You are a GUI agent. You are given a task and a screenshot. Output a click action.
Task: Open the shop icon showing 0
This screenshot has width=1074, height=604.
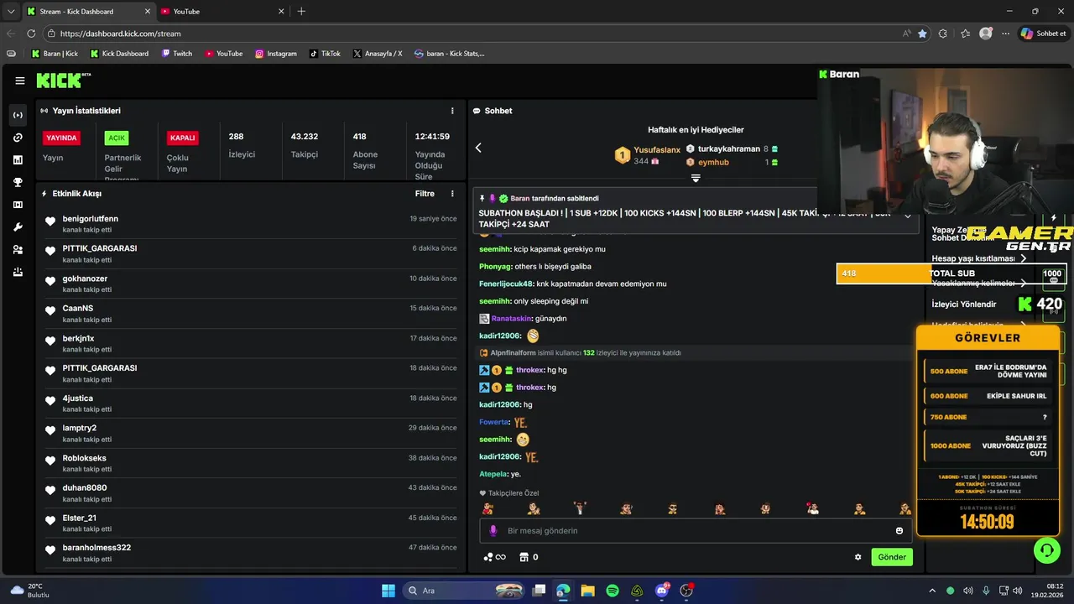coord(529,557)
